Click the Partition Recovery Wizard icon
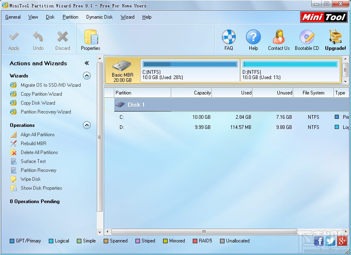The image size is (351, 255). coord(13,112)
